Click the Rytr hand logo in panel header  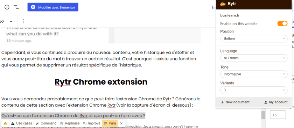[x=223, y=4]
